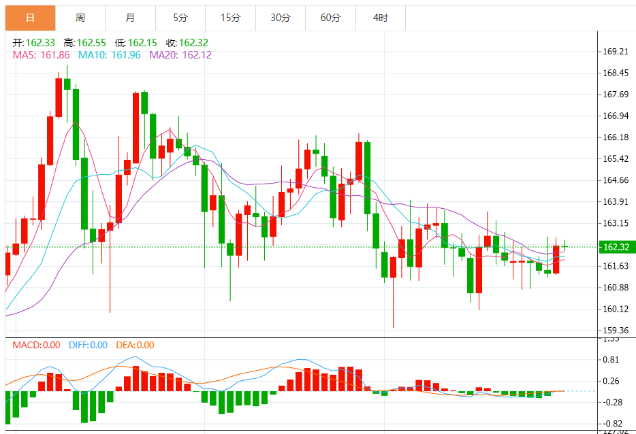636x434 pixels.
Task: Click the 163.91 price axis label
Action: click(616, 202)
